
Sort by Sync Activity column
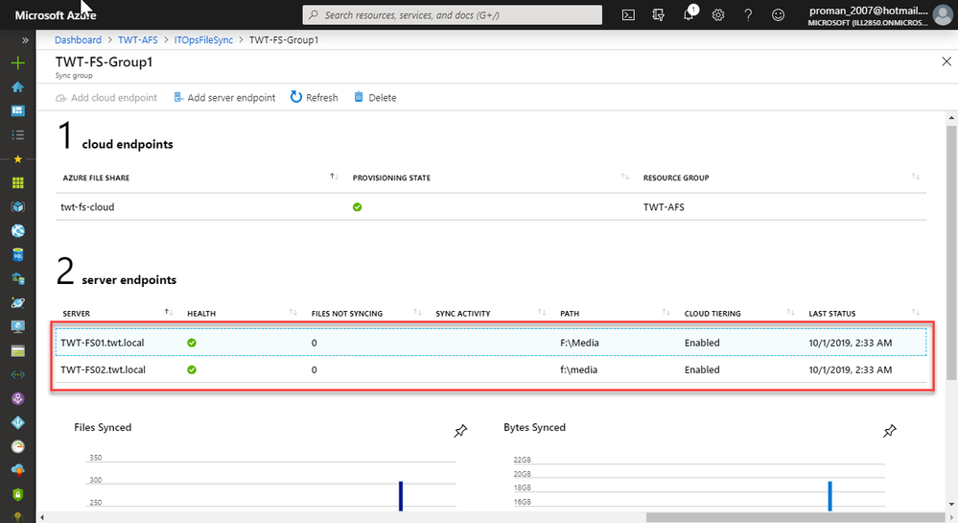(x=463, y=313)
